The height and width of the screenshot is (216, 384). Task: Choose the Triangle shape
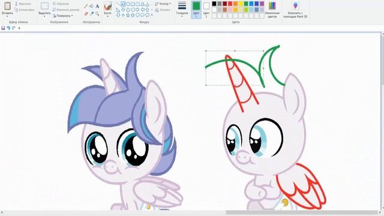(148, 4)
